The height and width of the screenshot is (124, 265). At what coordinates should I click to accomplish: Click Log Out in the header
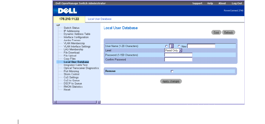click(237, 3)
